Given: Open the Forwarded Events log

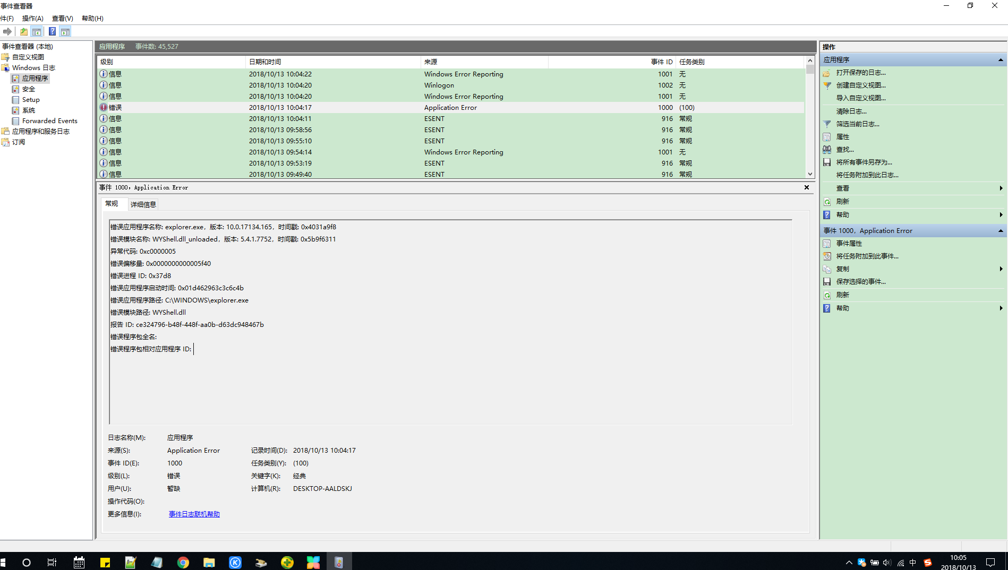Looking at the screenshot, I should tap(50, 121).
